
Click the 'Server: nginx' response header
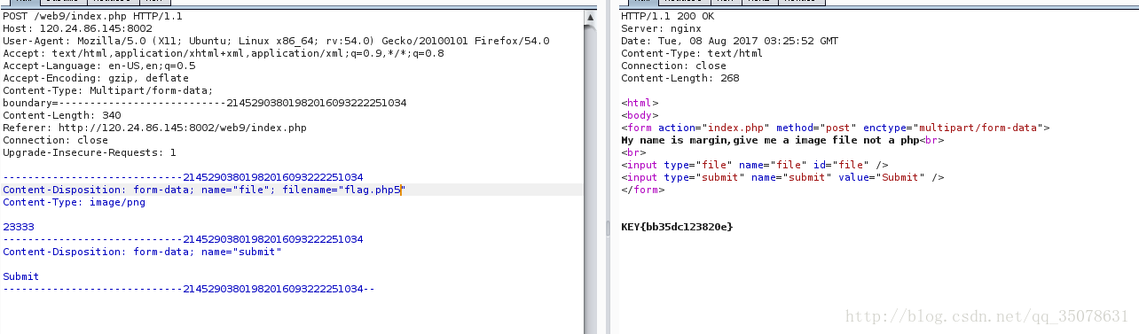(x=661, y=28)
